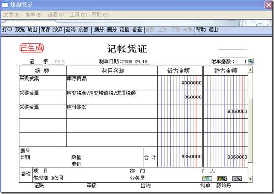The width and height of the screenshot is (274, 194).
Task: Select the 库存商品 account cell
Action: (112, 83)
